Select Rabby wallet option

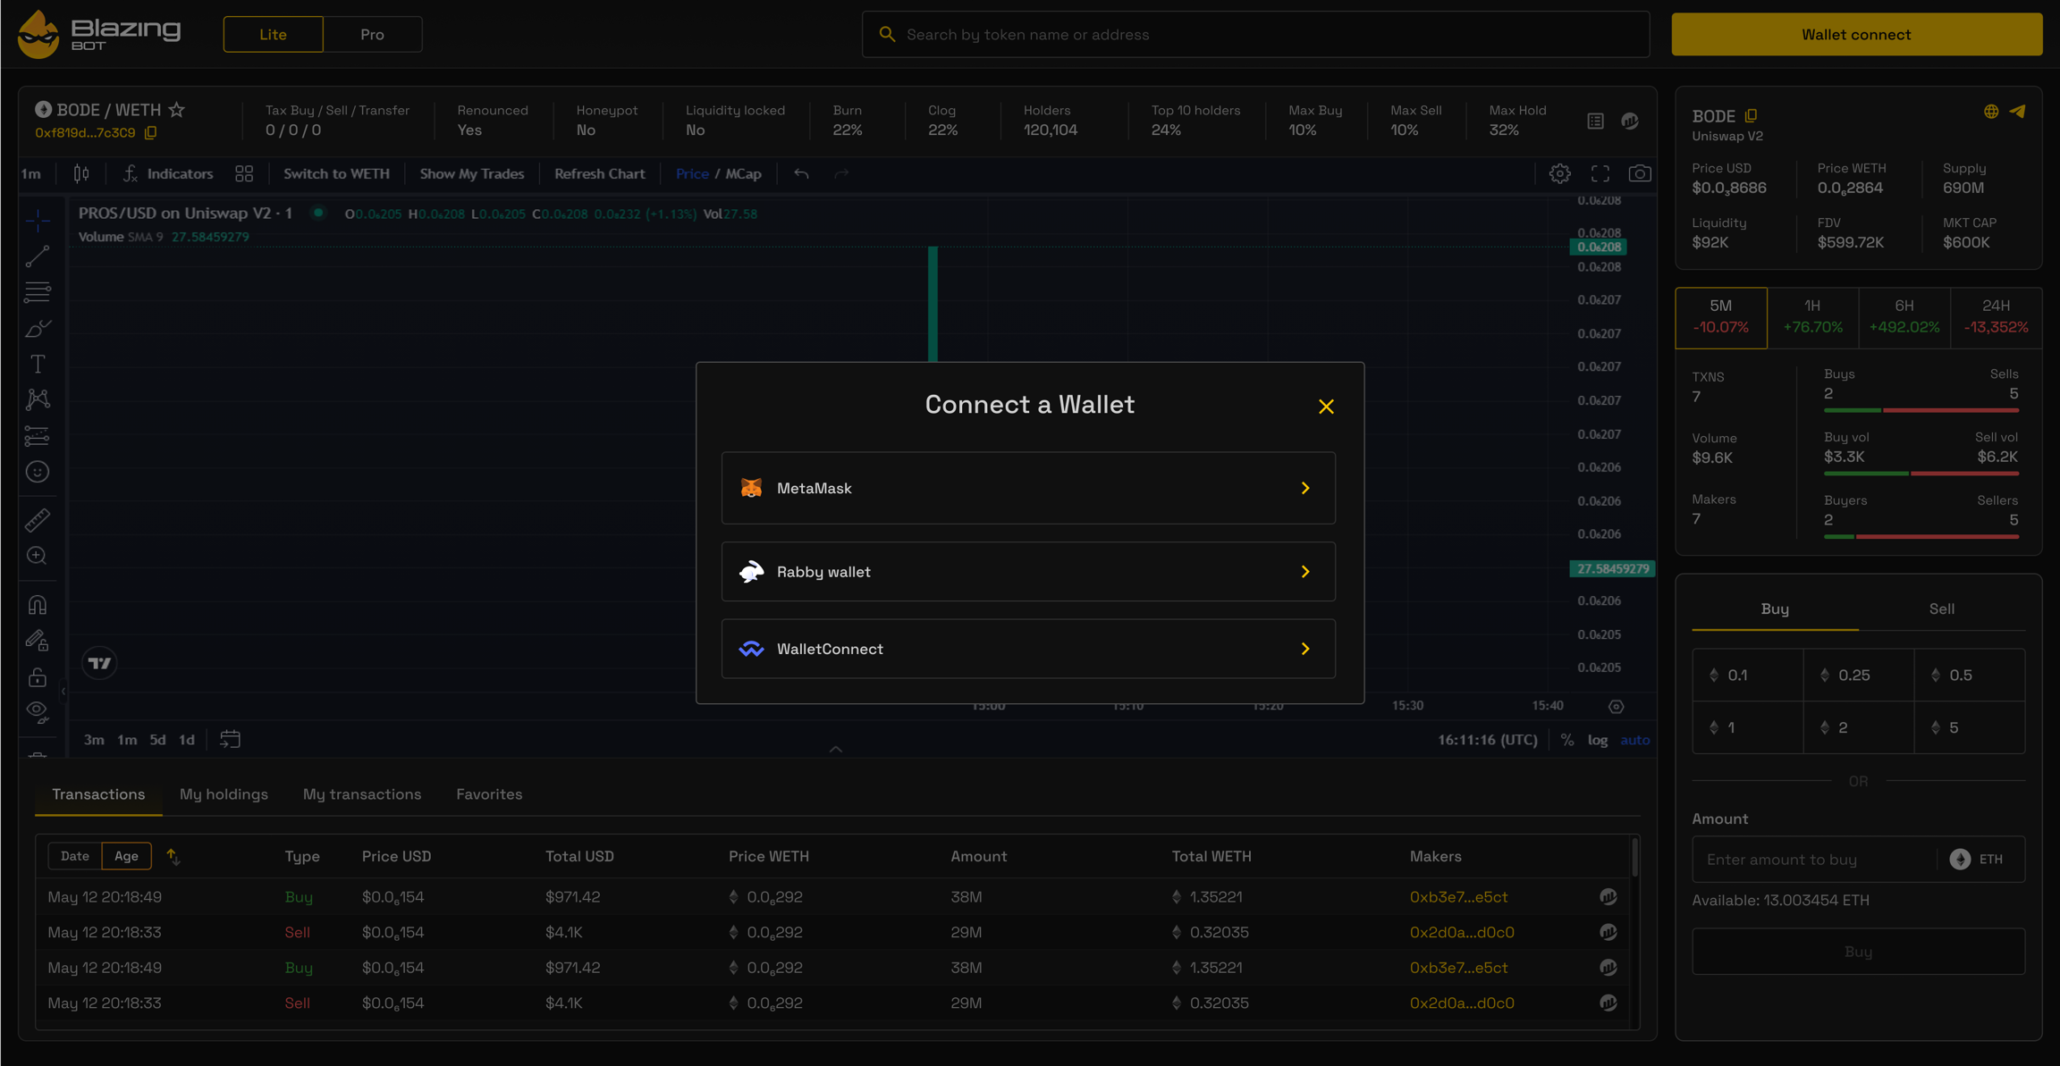coord(1027,572)
